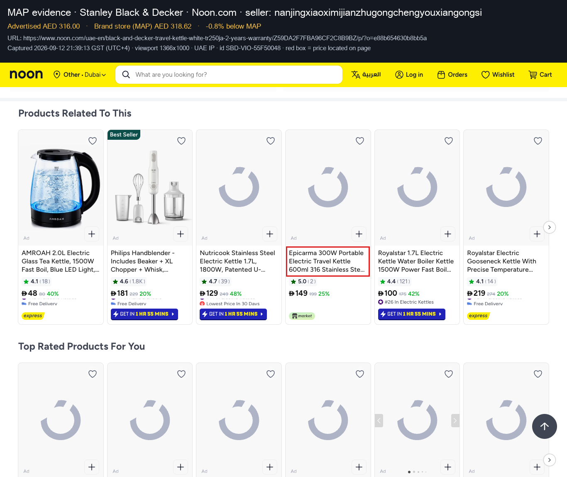Add first Top Rated Products card via plus

coord(92,467)
